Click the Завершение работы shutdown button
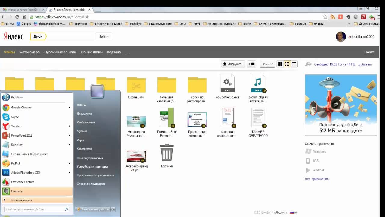Image resolution: width=385 pixels, height=217 pixels. pos(93,209)
